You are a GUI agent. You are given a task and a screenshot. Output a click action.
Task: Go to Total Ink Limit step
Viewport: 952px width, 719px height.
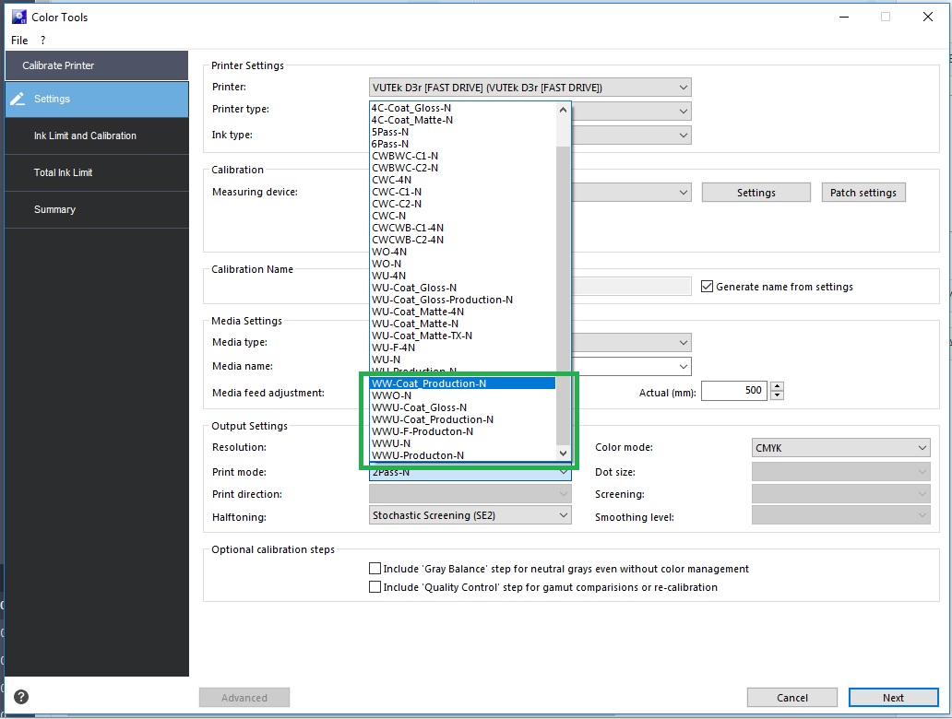(97, 173)
